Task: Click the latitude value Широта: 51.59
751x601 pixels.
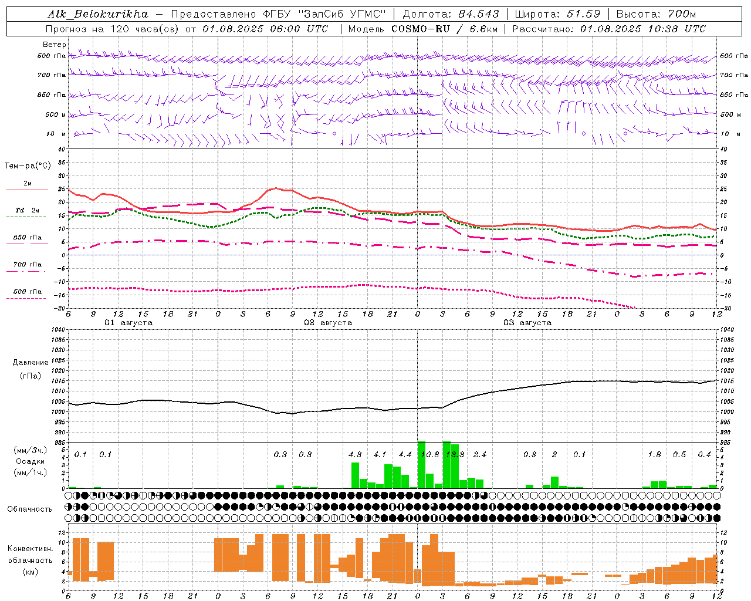Action: point(557,14)
